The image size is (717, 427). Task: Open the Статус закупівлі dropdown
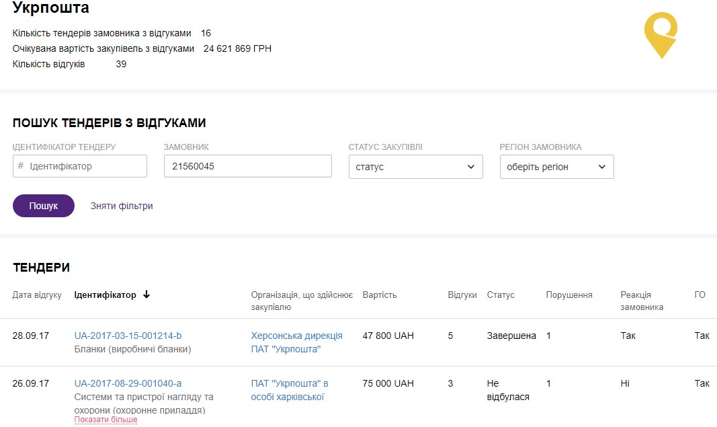(416, 167)
